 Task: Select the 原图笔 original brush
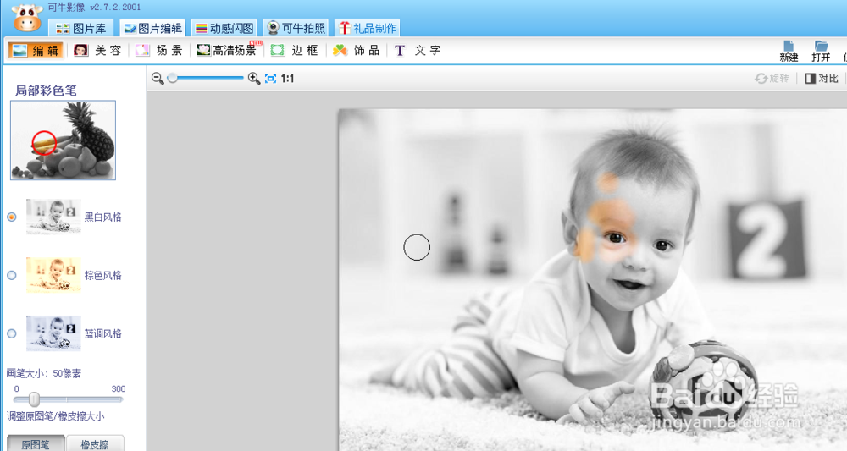click(36, 443)
